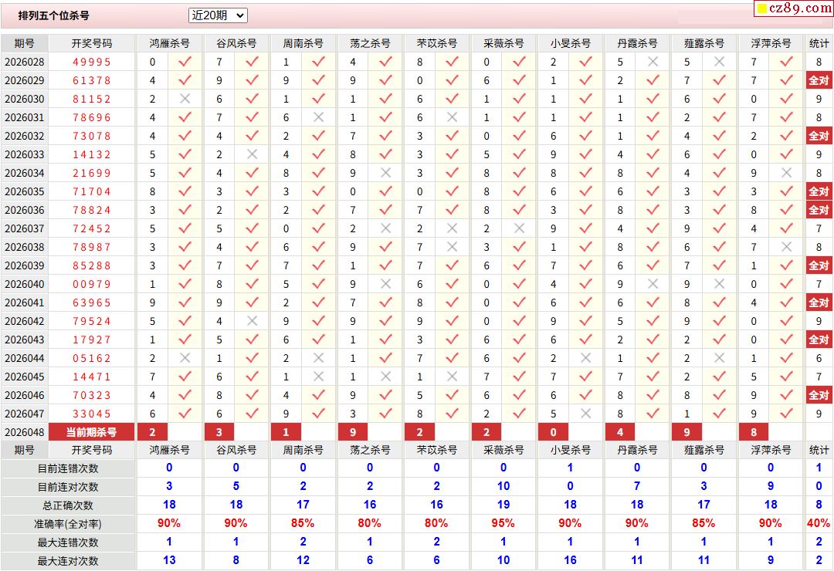Click the red checkmark for 采薇杀号 in row 2026028
834x571 pixels.
519,62
